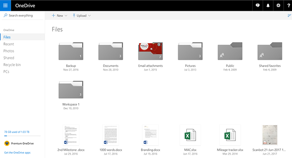Image resolution: width=292 pixels, height=158 pixels.
Task: Click the 2nd Milestone .docx file name
Action: pyautogui.click(x=71, y=150)
